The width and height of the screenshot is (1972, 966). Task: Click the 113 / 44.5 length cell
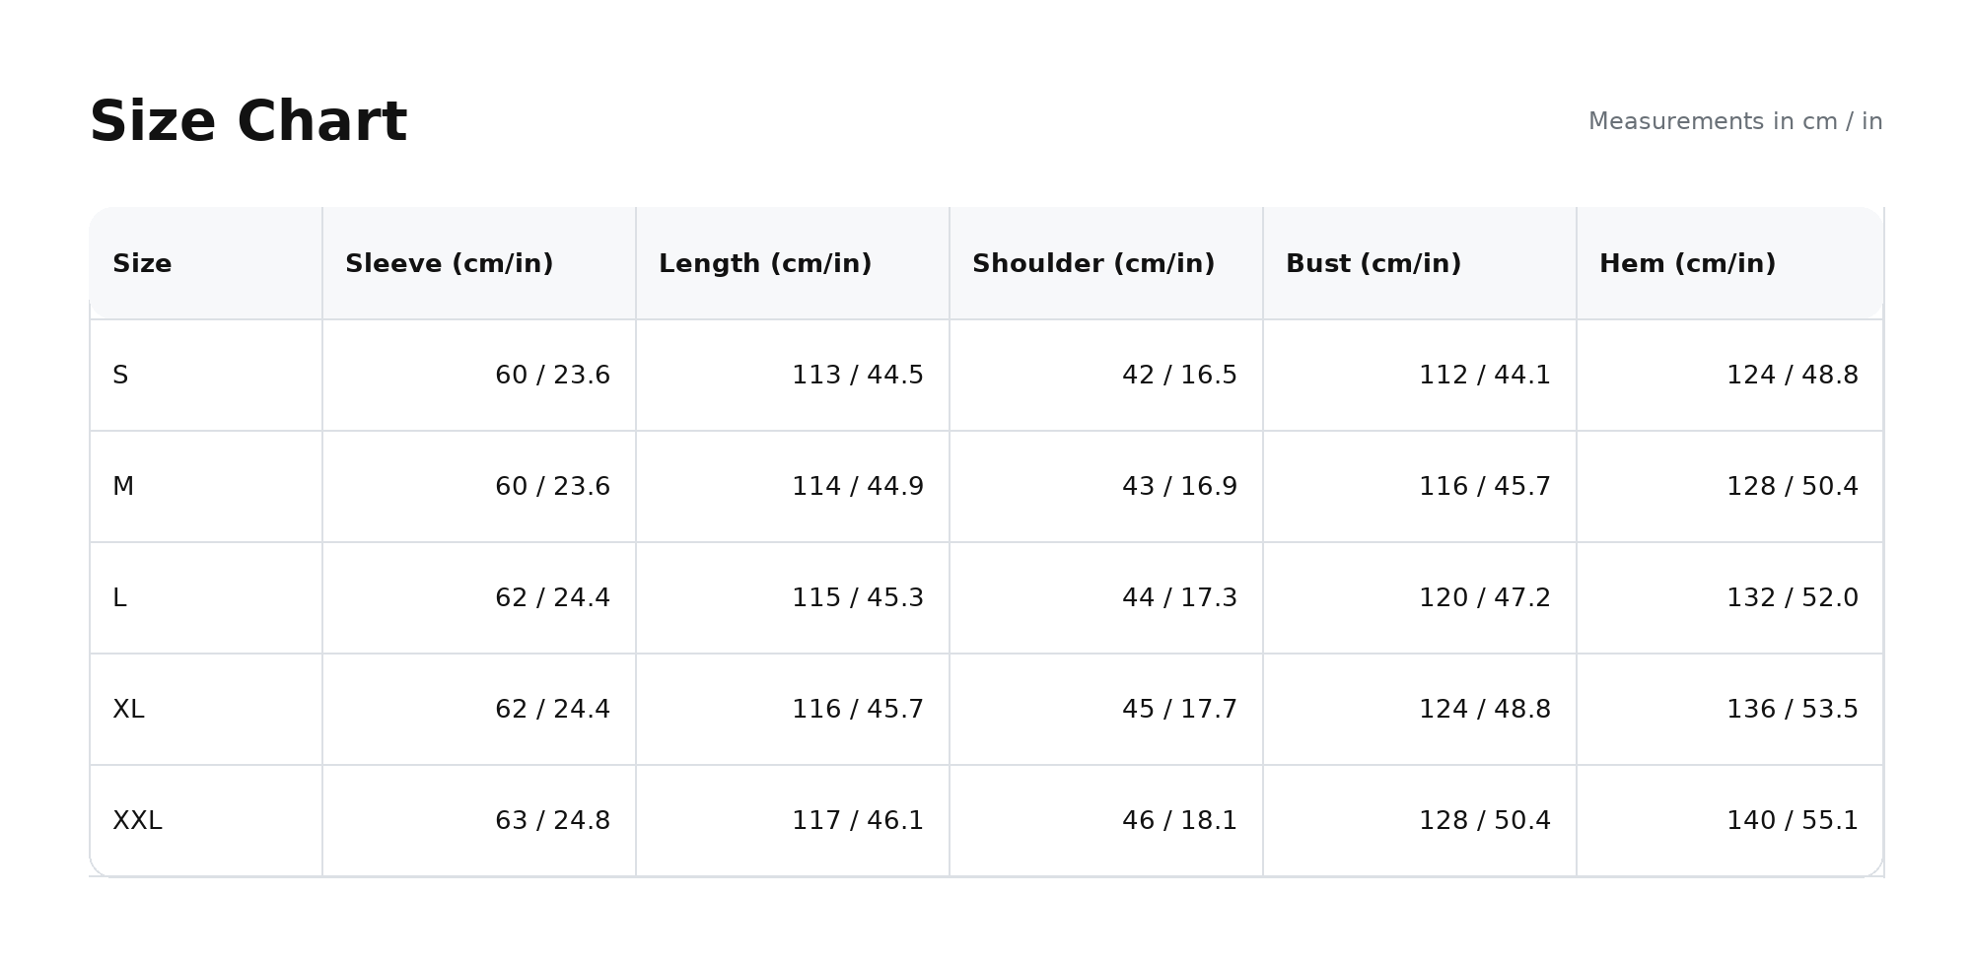point(858,376)
